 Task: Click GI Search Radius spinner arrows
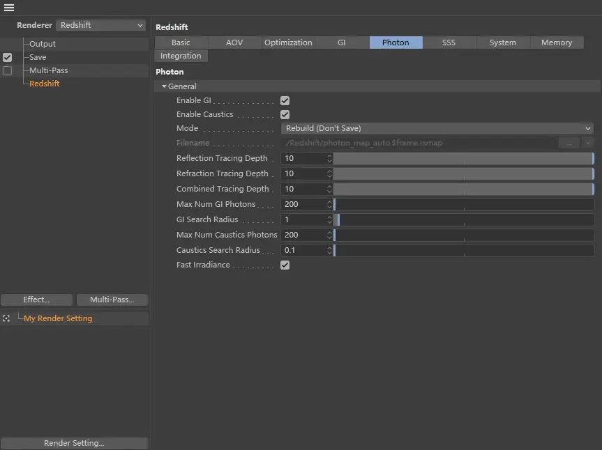click(x=329, y=219)
